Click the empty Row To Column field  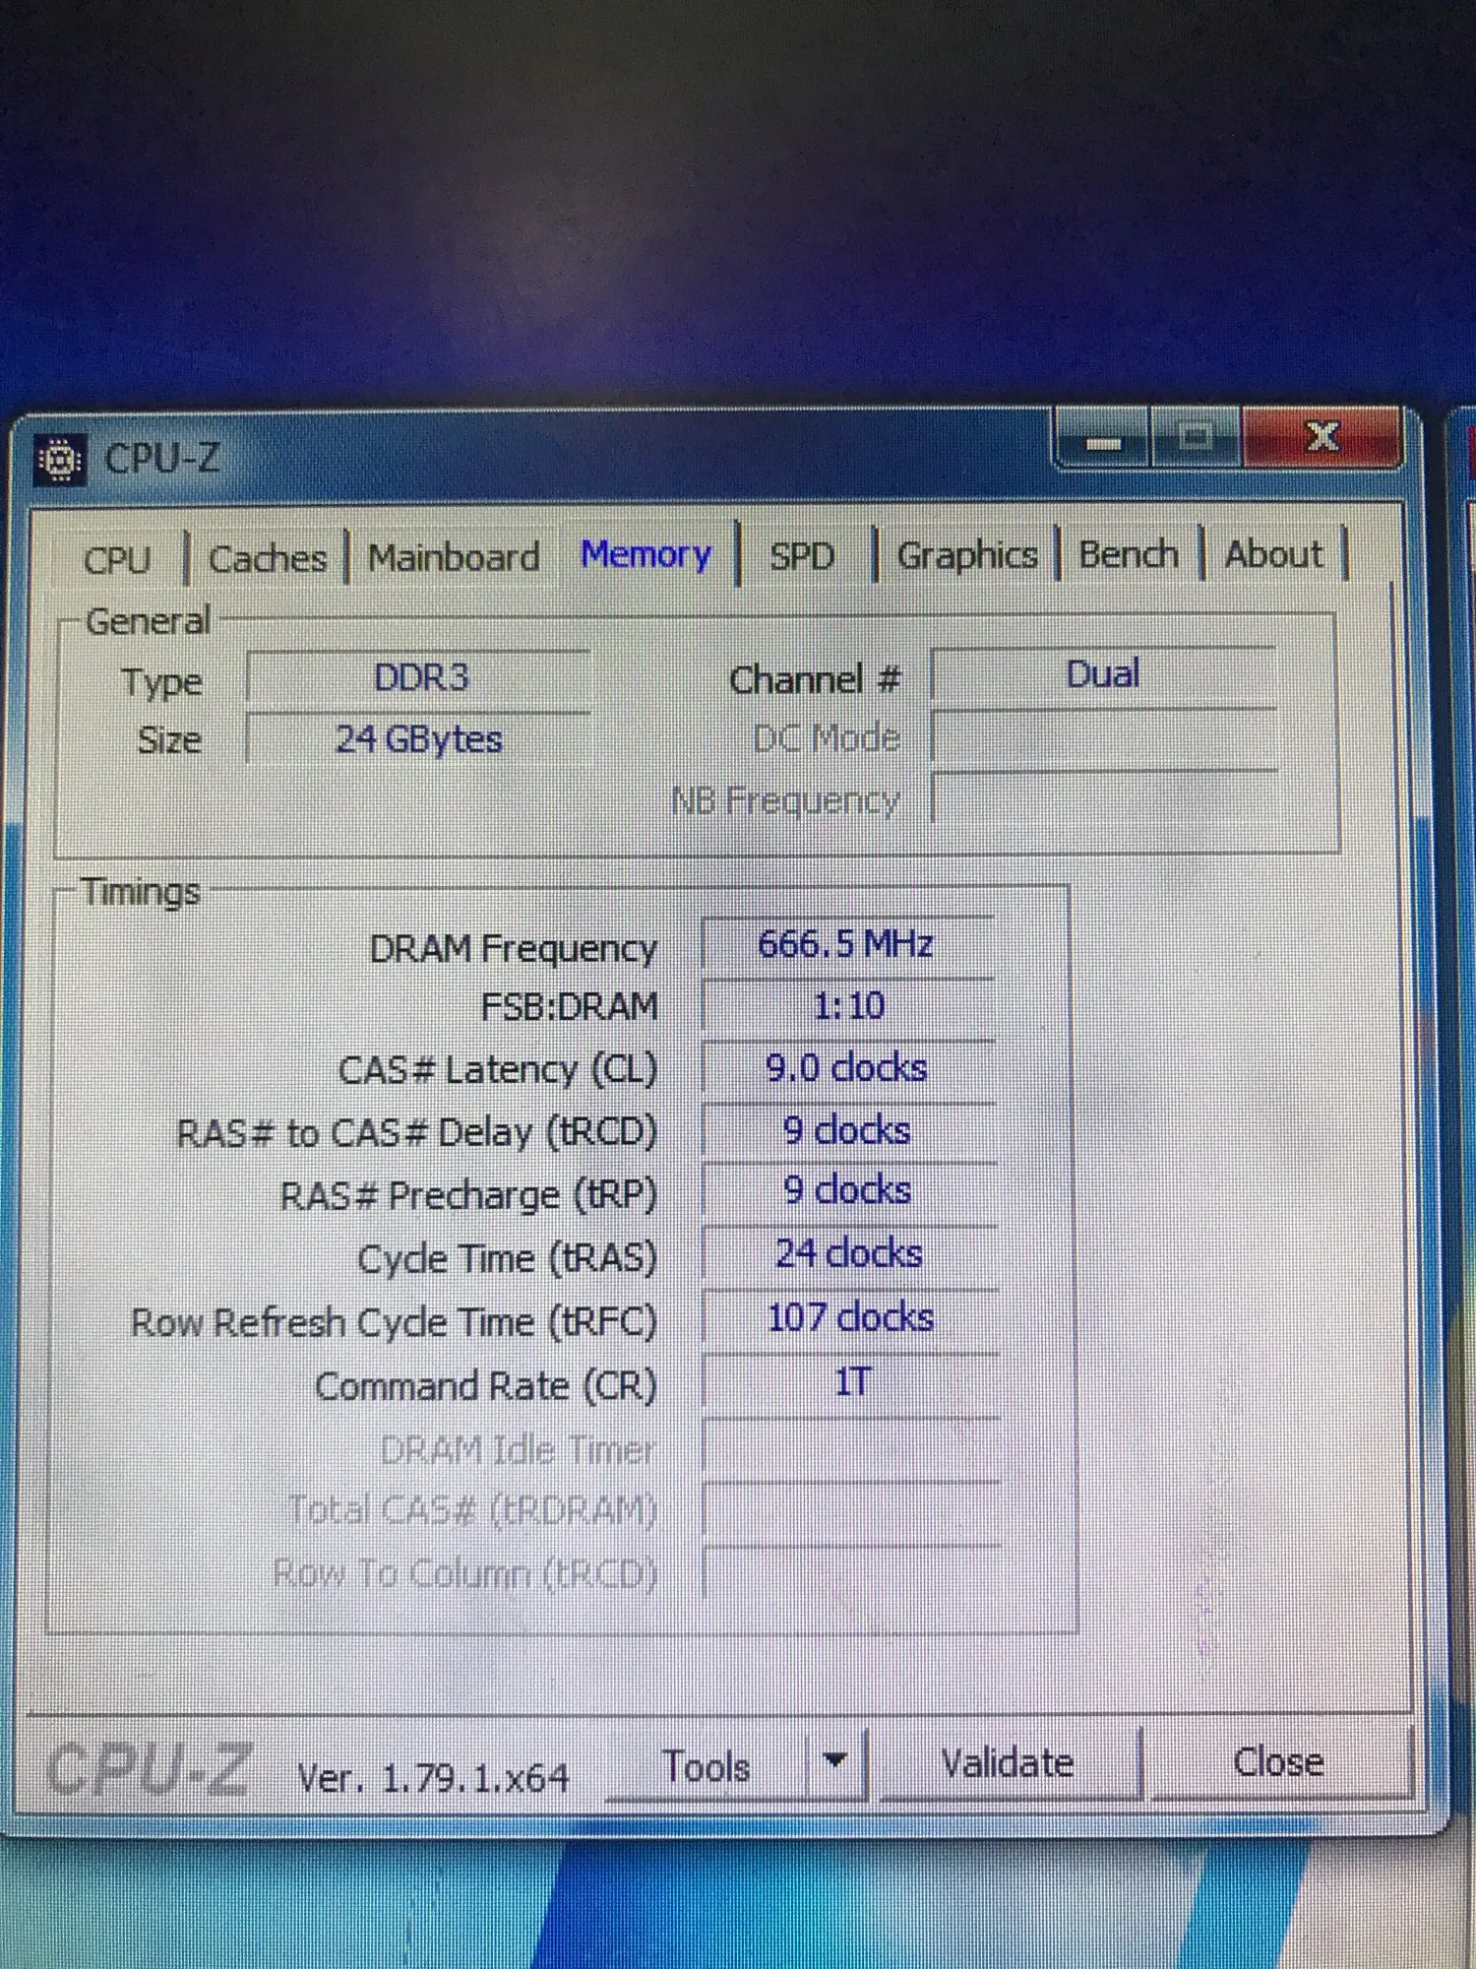[x=852, y=1573]
